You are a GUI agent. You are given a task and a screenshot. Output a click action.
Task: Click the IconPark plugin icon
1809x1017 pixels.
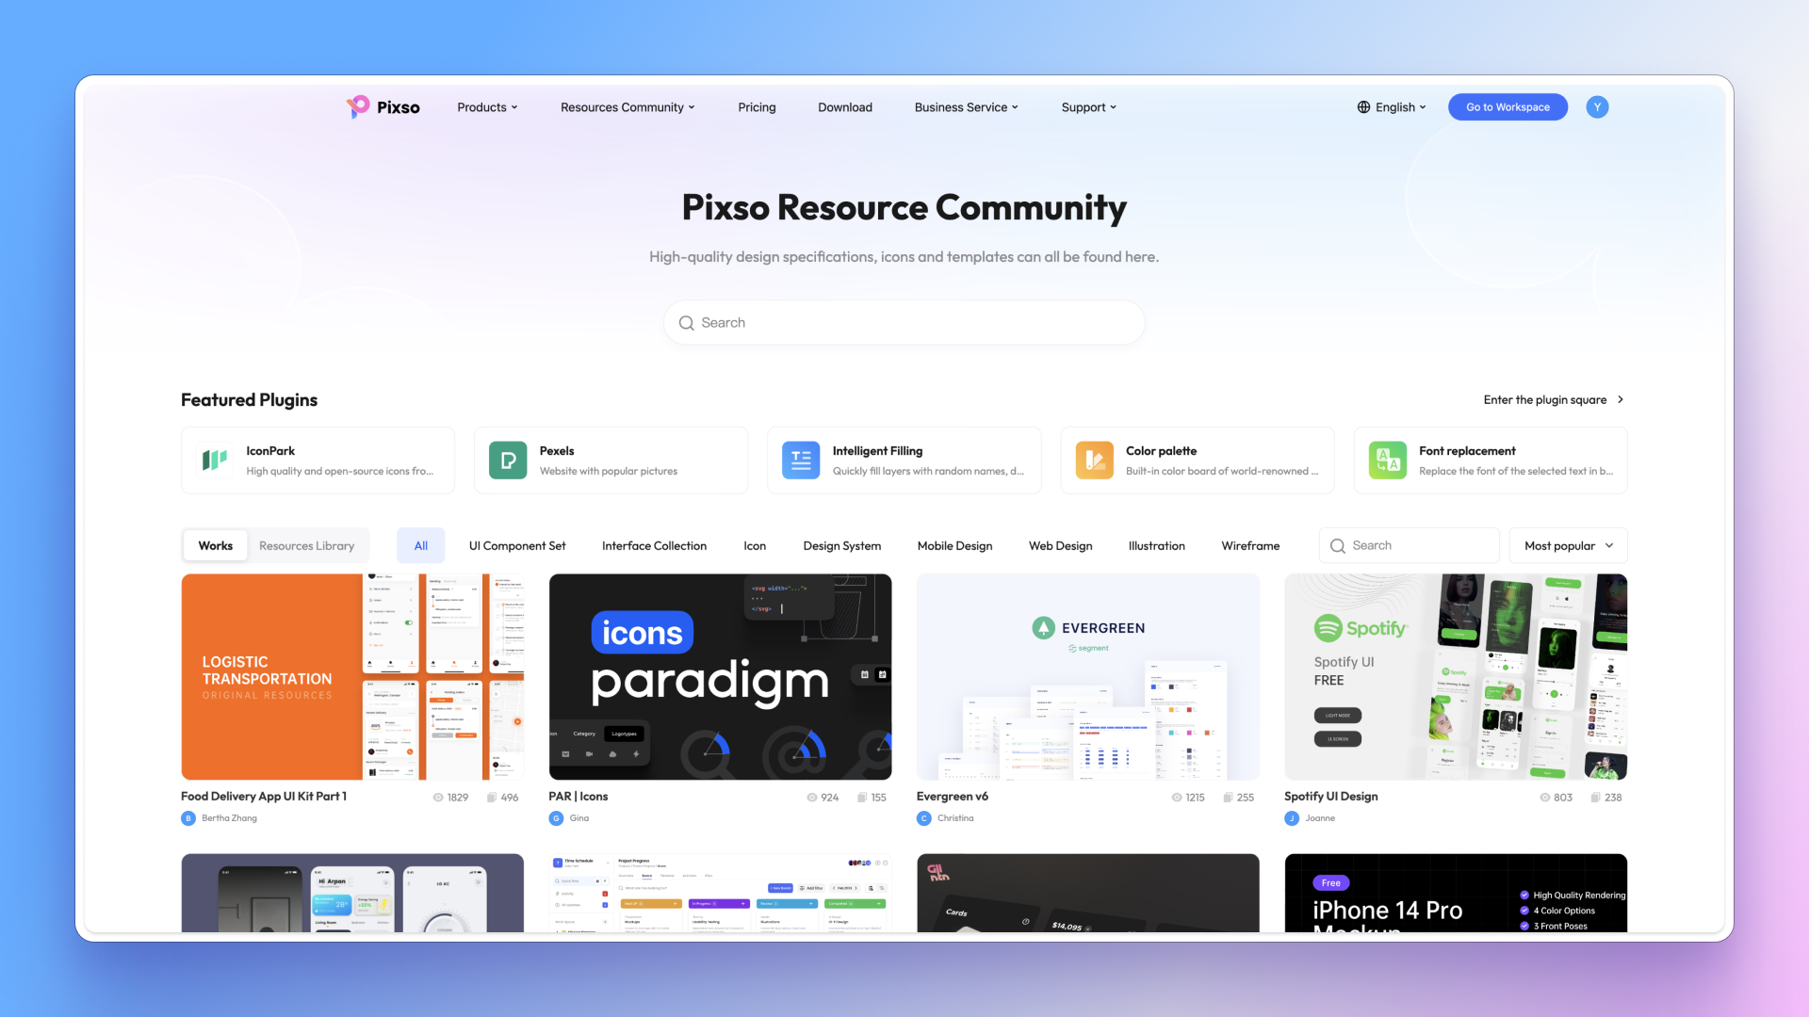coord(214,460)
